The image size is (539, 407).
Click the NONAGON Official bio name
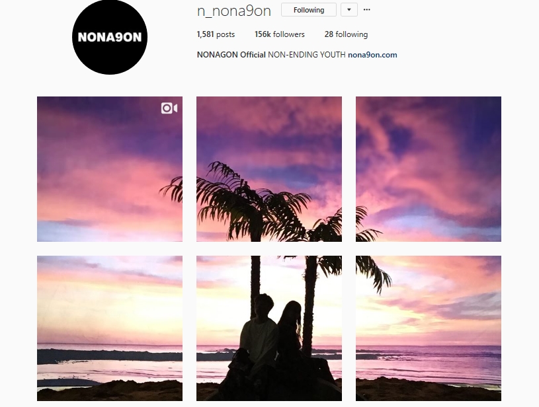click(231, 55)
